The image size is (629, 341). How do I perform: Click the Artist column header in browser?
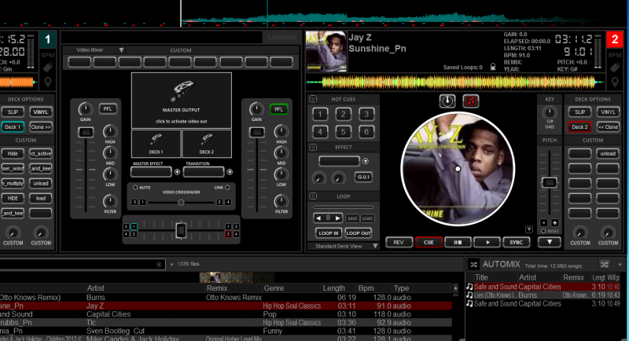click(x=96, y=288)
